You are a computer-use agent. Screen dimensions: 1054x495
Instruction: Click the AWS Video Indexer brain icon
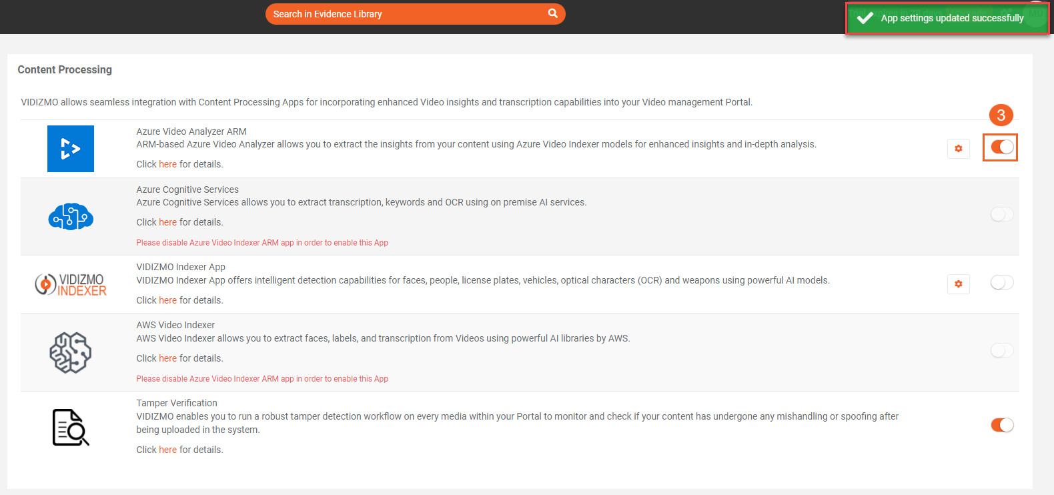[x=71, y=352]
